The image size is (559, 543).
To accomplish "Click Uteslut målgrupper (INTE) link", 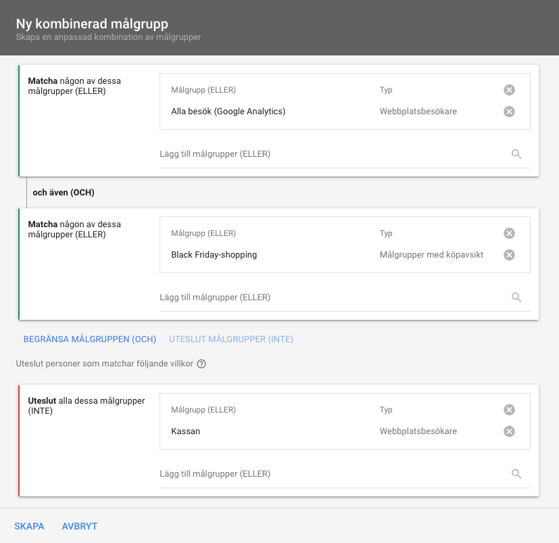I will click(230, 339).
